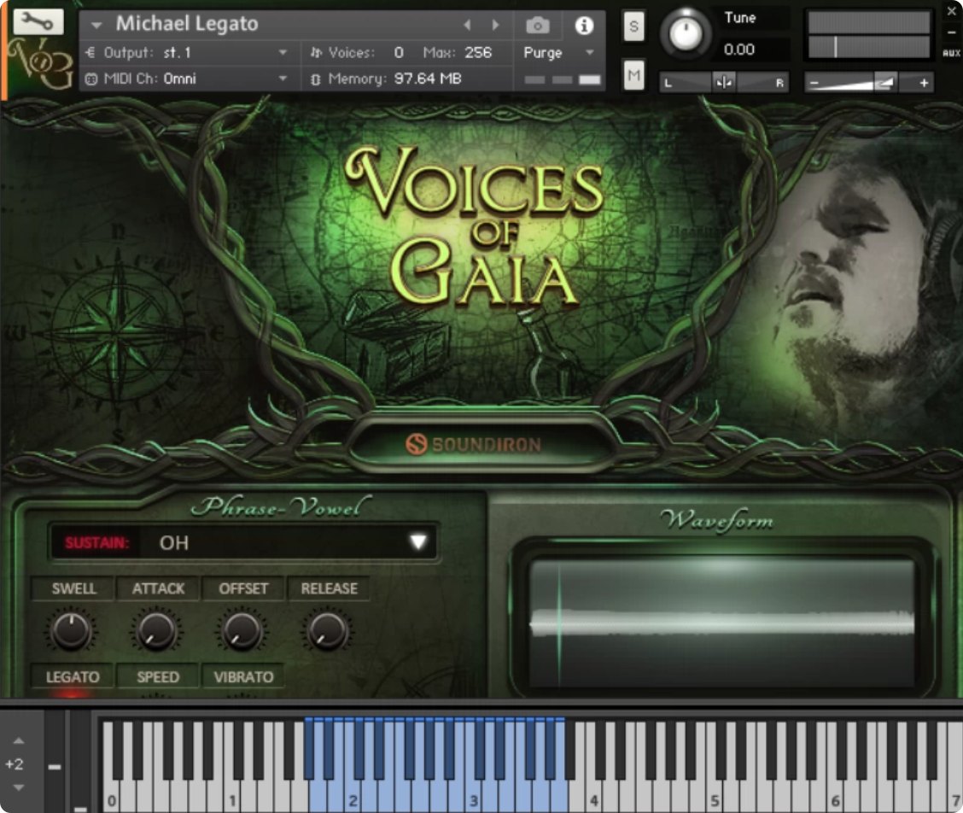Viewport: 963px width, 813px height.
Task: Minimize the instrument view with minus icon
Action: click(951, 32)
